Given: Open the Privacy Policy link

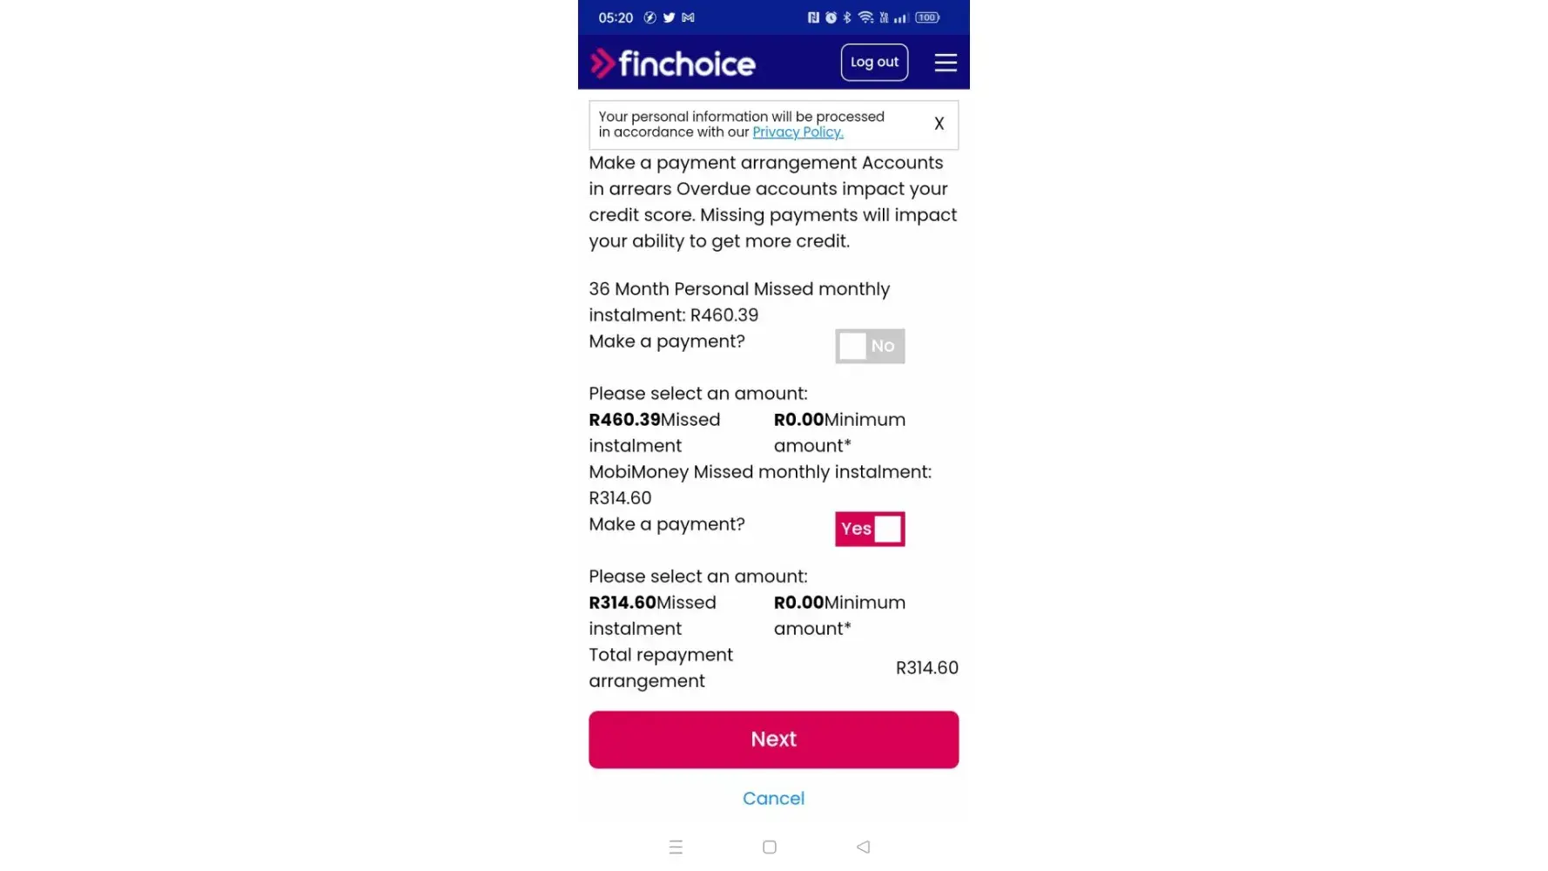Looking at the screenshot, I should [x=798, y=132].
